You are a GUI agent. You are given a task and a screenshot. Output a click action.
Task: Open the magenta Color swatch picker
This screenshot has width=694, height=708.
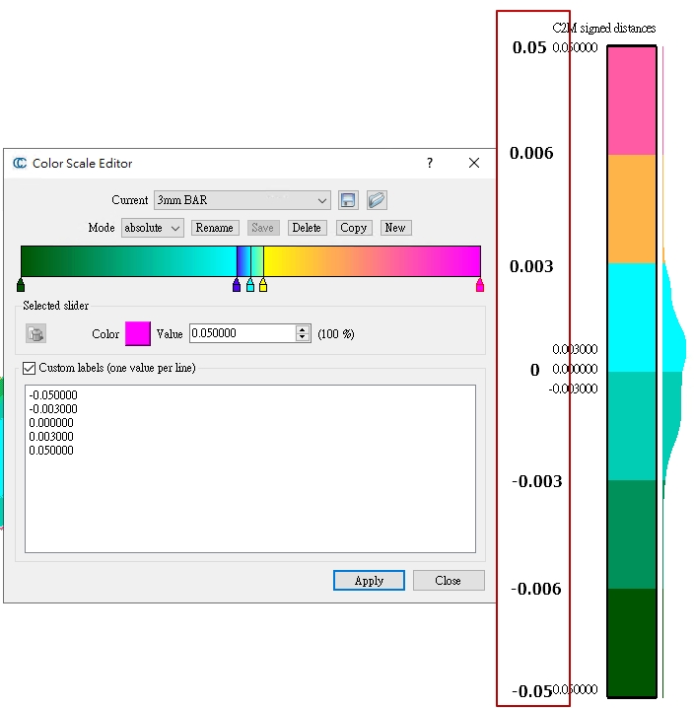point(137,334)
